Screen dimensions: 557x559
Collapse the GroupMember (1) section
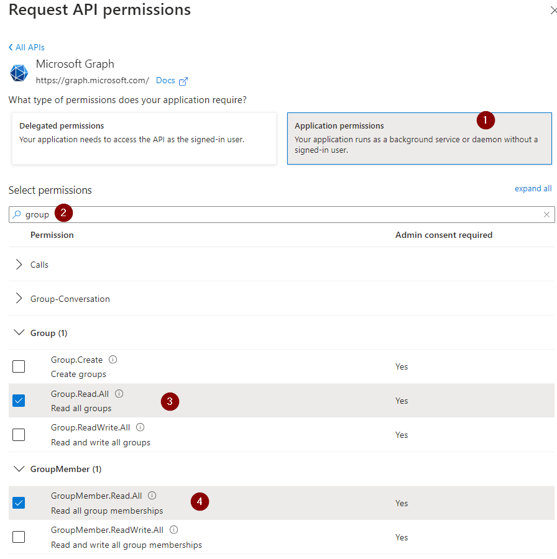click(x=19, y=469)
